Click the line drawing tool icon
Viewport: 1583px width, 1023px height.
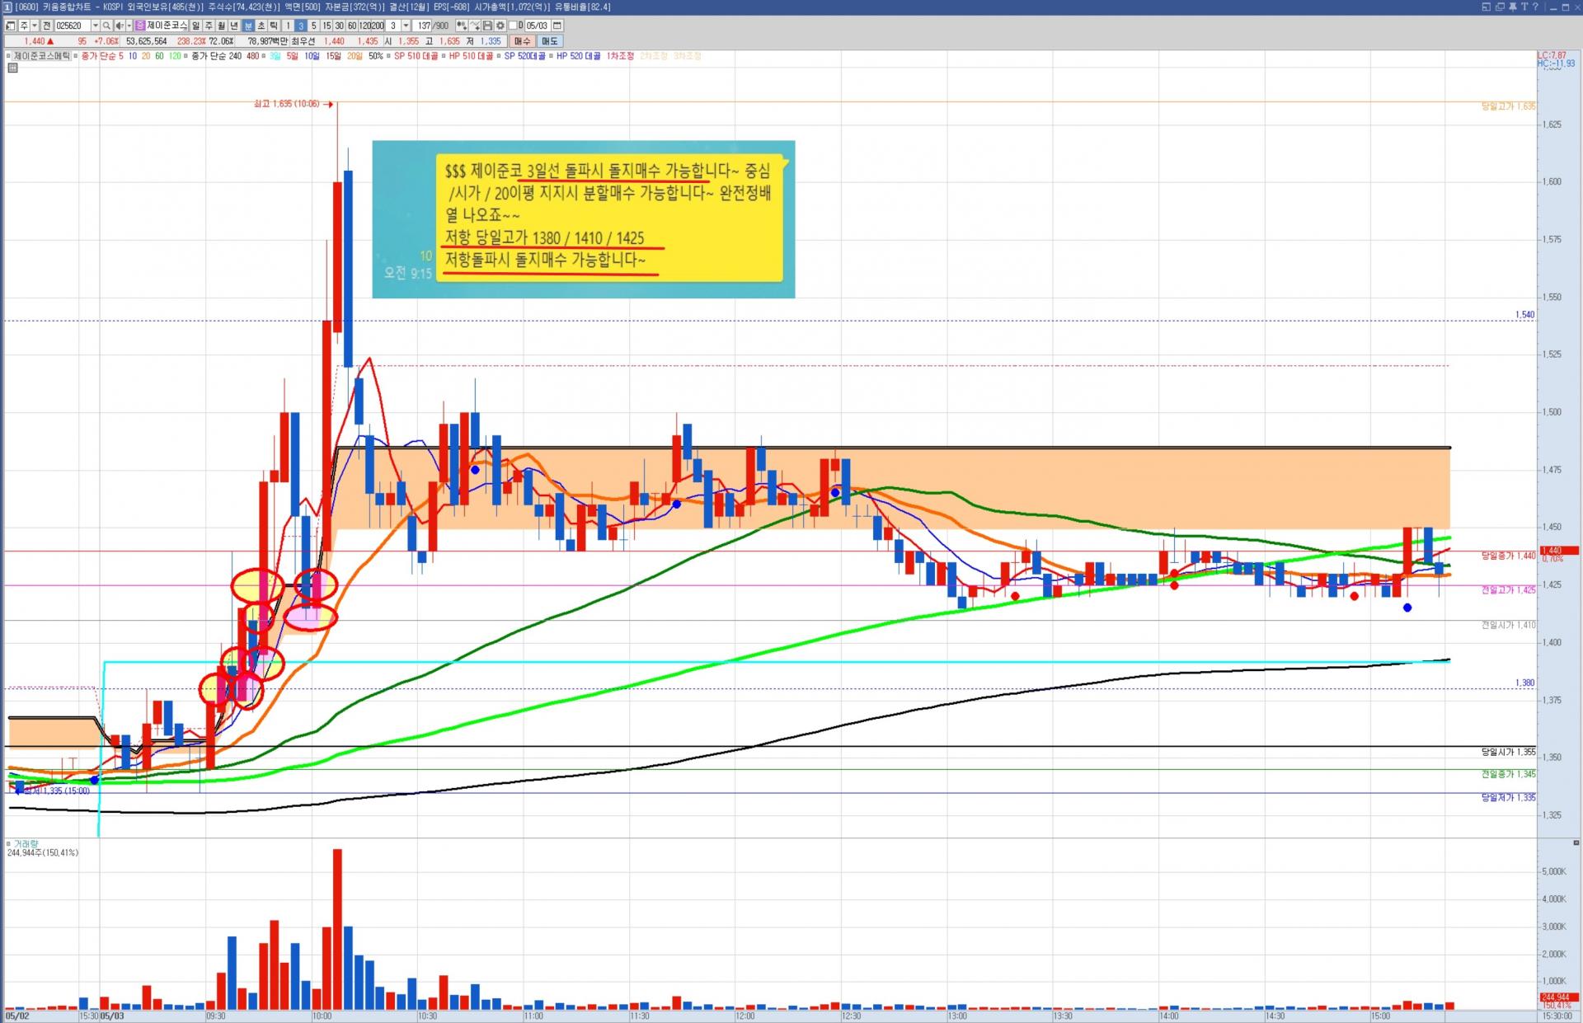pyautogui.click(x=475, y=26)
